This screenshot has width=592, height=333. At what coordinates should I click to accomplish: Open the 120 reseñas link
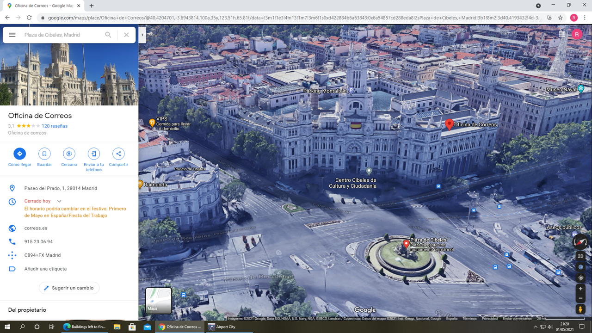(x=55, y=126)
